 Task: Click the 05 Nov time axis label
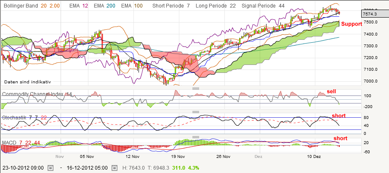(x=87, y=157)
